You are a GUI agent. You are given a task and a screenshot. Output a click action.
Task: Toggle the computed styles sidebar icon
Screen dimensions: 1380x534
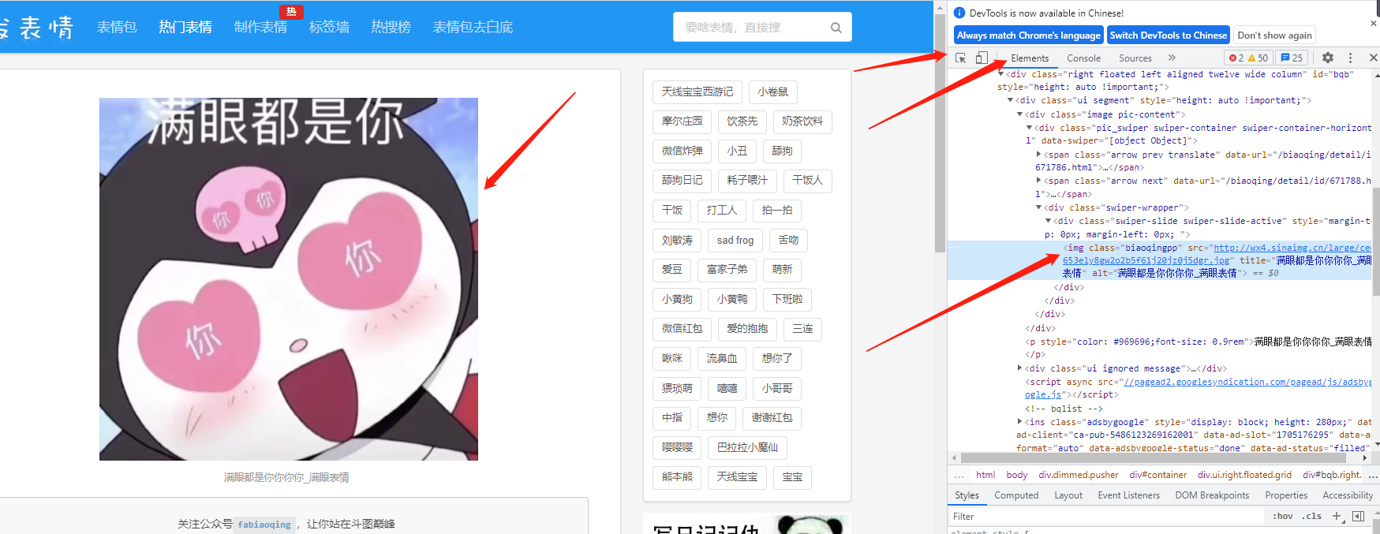tap(1358, 516)
